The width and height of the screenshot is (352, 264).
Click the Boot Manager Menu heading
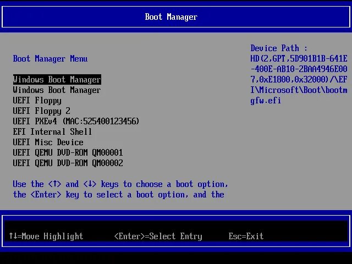pos(50,59)
